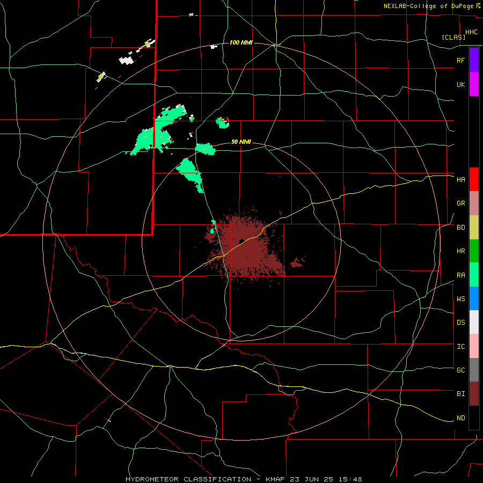The width and height of the screenshot is (483, 483).
Task: Click the DS legend label
Action: tap(460, 323)
